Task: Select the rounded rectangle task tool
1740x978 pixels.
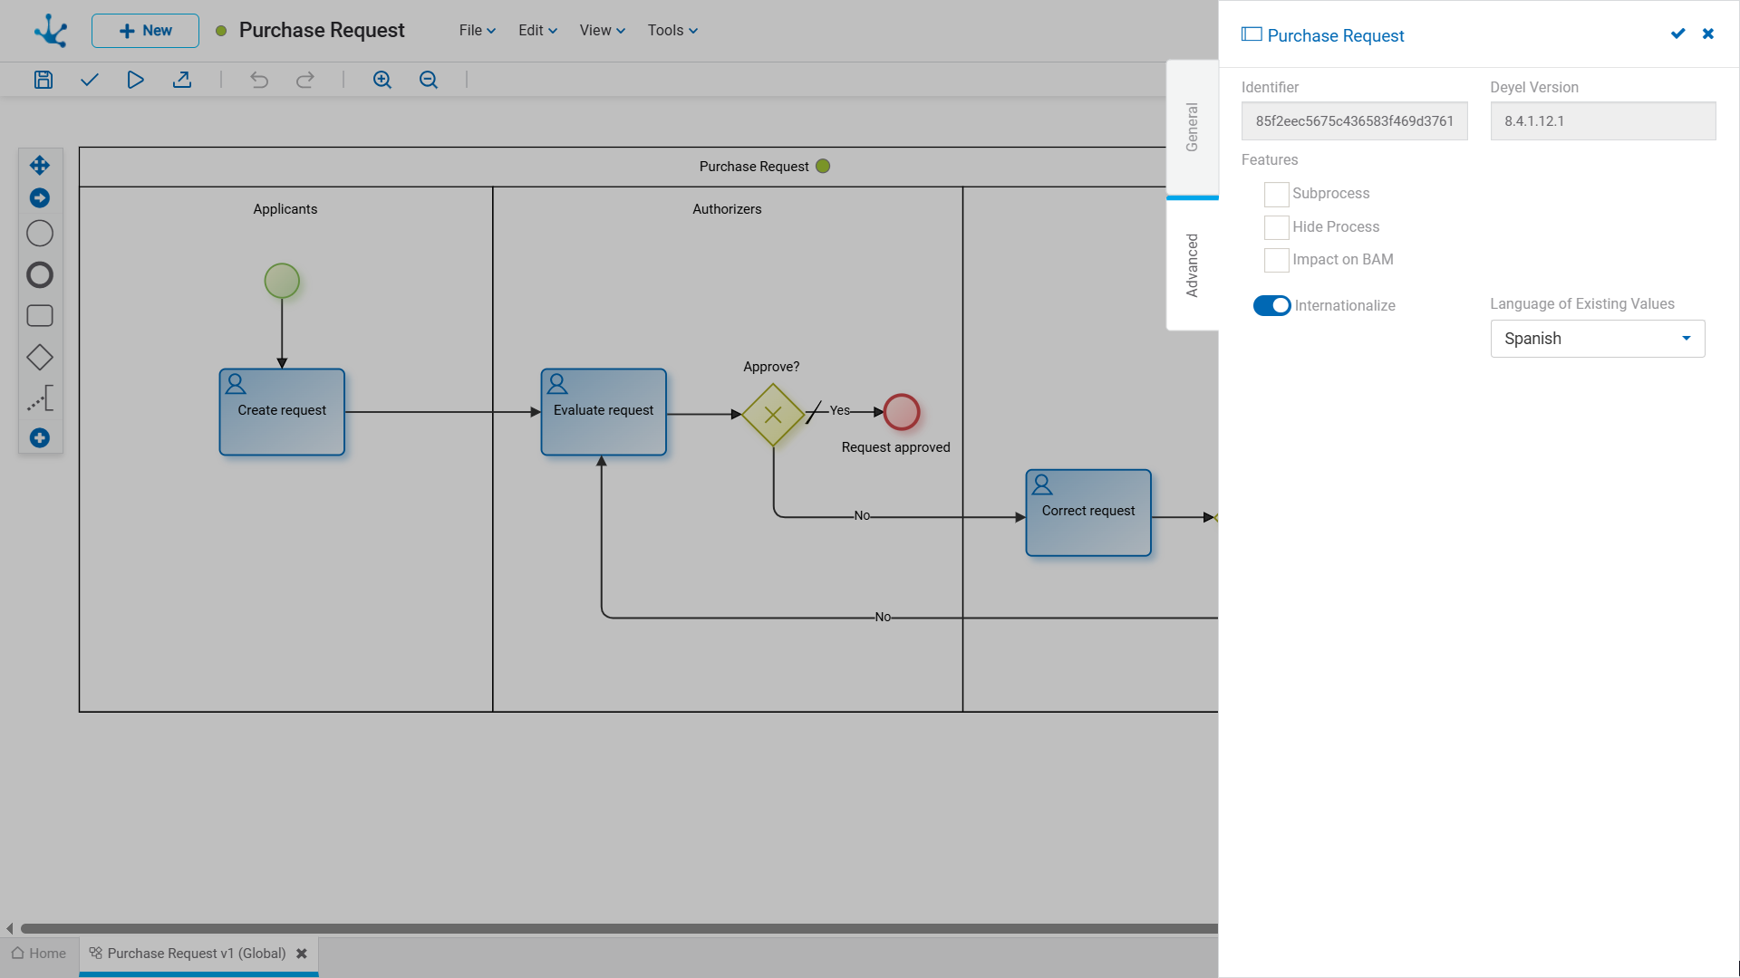Action: [x=40, y=315]
